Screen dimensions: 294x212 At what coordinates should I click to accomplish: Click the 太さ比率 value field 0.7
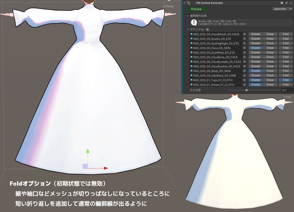(x=287, y=90)
